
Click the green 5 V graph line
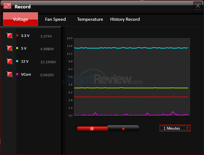pos(131,88)
